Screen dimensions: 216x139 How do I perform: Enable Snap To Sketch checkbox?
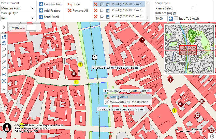tap(176, 18)
